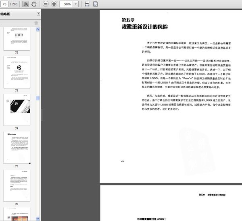Click the thumbnail panel scrollbar handle
Screen dimensions: 242x221
point(38,98)
